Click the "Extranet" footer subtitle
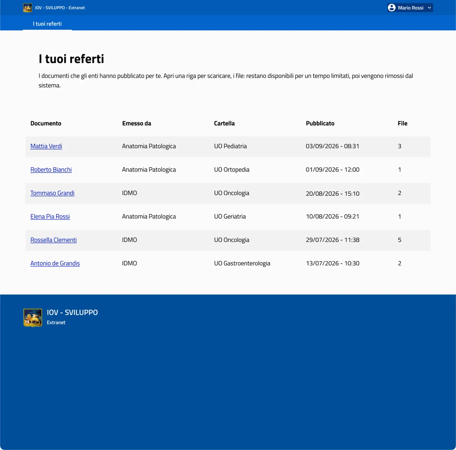 pyautogui.click(x=56, y=322)
